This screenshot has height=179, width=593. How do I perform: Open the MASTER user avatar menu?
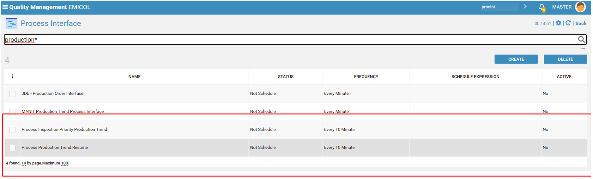pos(580,7)
